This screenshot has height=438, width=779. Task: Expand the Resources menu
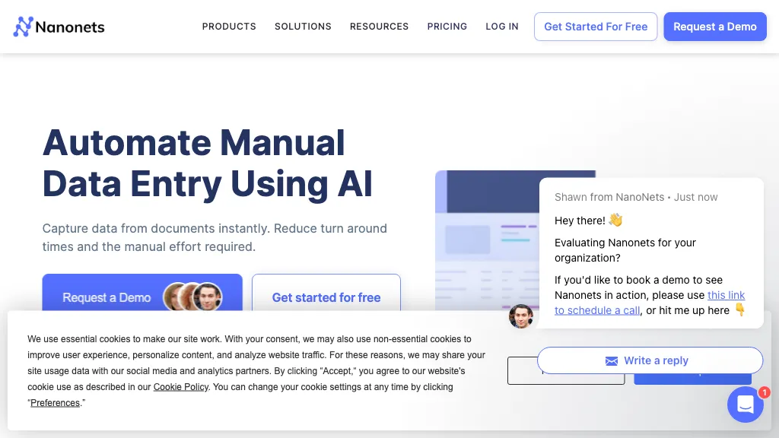coord(379,27)
